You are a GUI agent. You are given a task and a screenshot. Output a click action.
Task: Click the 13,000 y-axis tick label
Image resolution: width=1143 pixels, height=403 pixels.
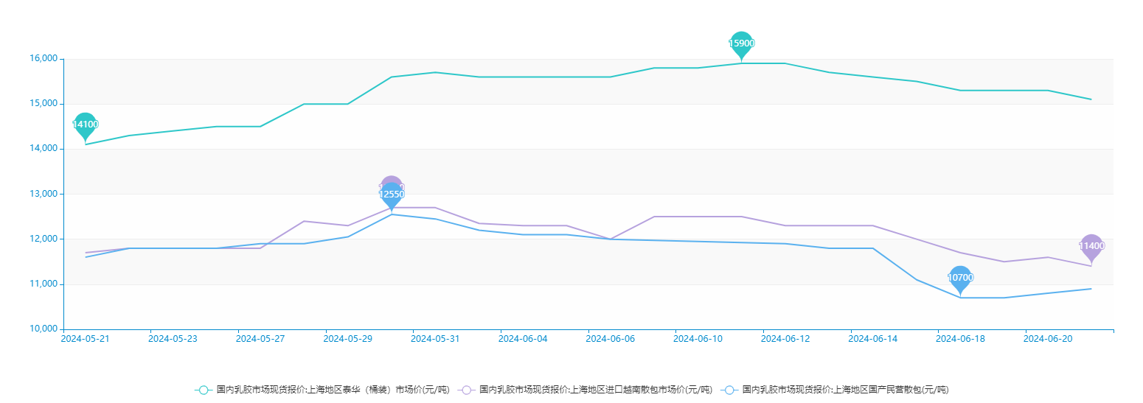pyautogui.click(x=43, y=194)
